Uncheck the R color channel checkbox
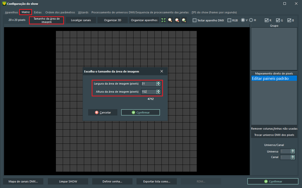The image size is (302, 188). (266, 20)
